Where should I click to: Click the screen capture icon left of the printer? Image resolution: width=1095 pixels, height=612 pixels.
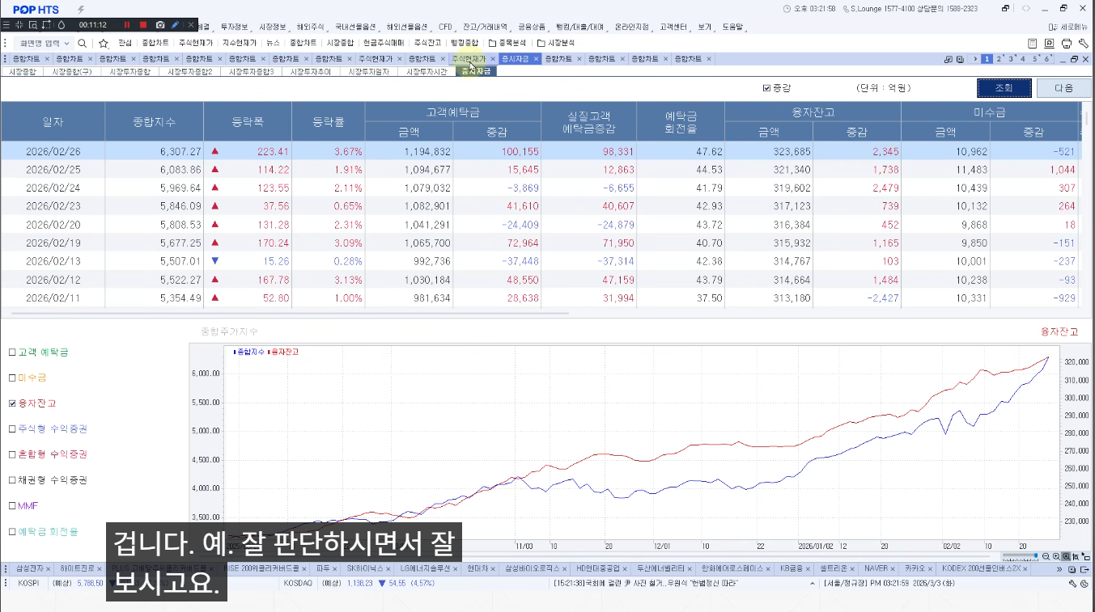1050,43
